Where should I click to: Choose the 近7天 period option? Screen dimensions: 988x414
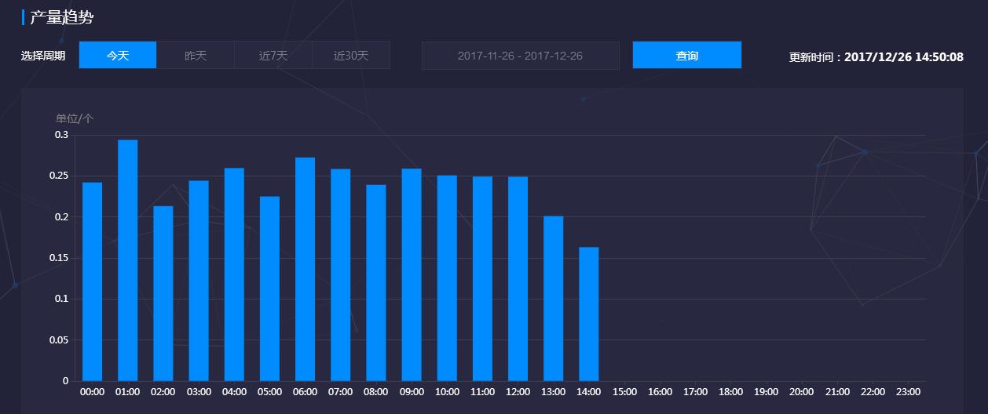click(273, 56)
